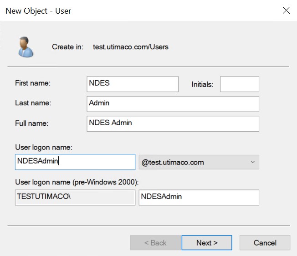Viewport: 297px width, 256px height.
Task: Focus the Initials text box
Action: click(240, 84)
